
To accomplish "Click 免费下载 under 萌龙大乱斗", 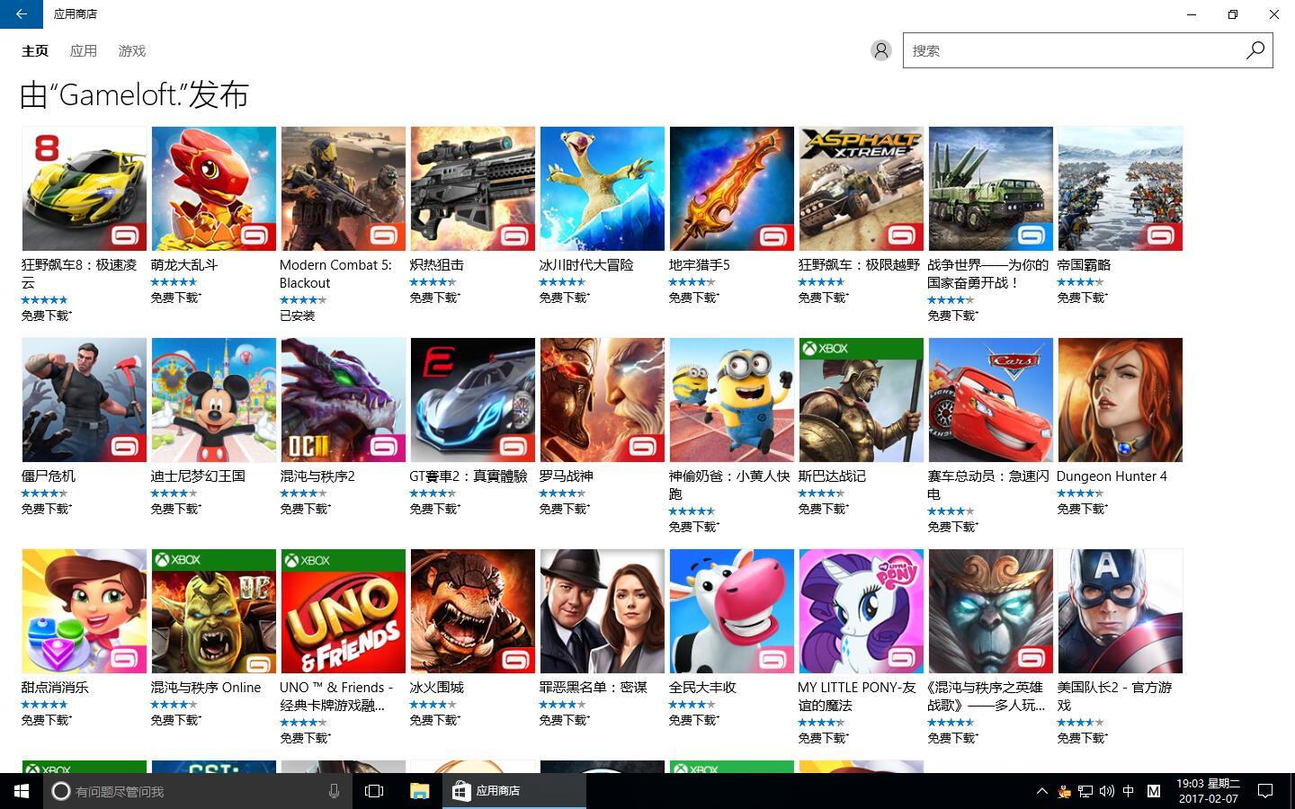I will tap(176, 298).
